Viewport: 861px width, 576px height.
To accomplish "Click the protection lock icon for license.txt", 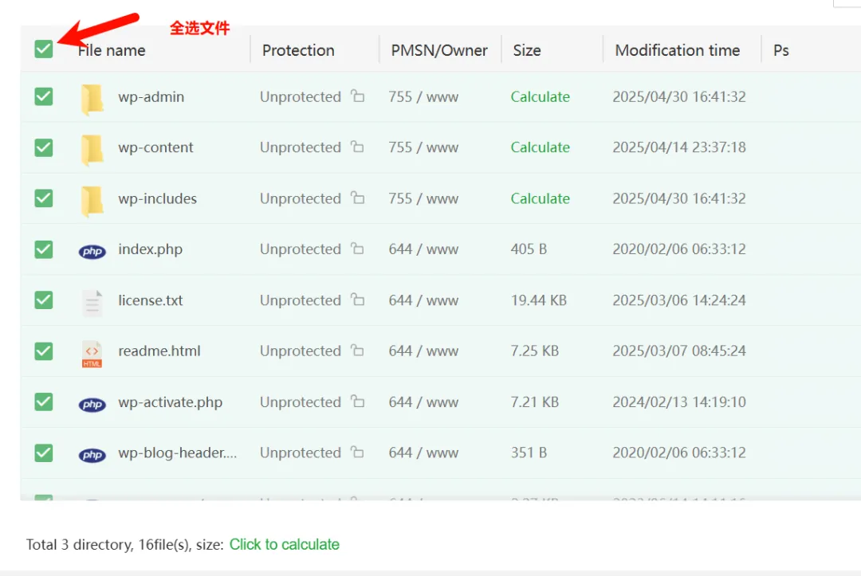I will click(x=357, y=299).
